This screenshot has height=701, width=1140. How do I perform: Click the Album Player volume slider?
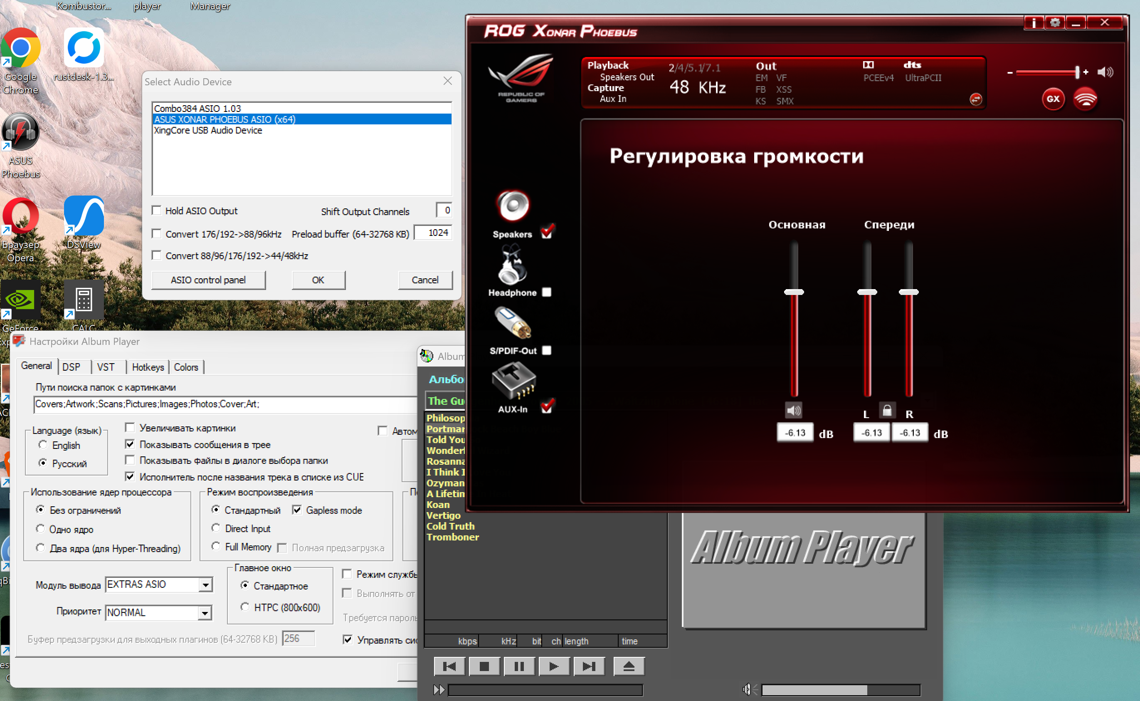[x=841, y=690]
